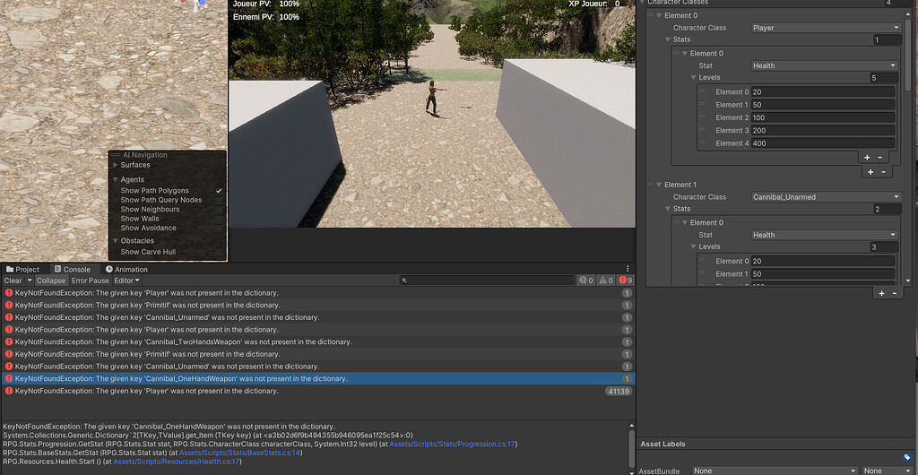Click minus to remove a Player level element
This screenshot has width=918, height=475.
[880, 157]
